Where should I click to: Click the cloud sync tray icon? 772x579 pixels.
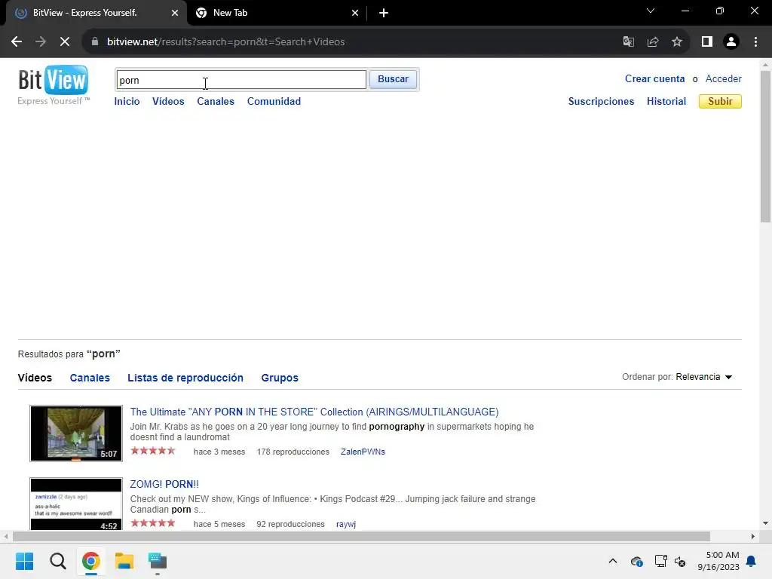(636, 561)
